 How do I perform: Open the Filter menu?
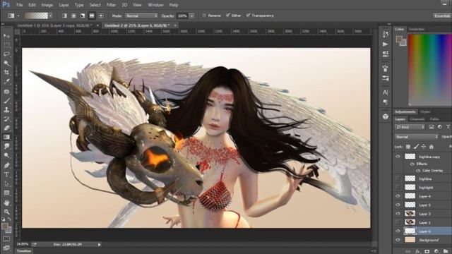click(111, 5)
